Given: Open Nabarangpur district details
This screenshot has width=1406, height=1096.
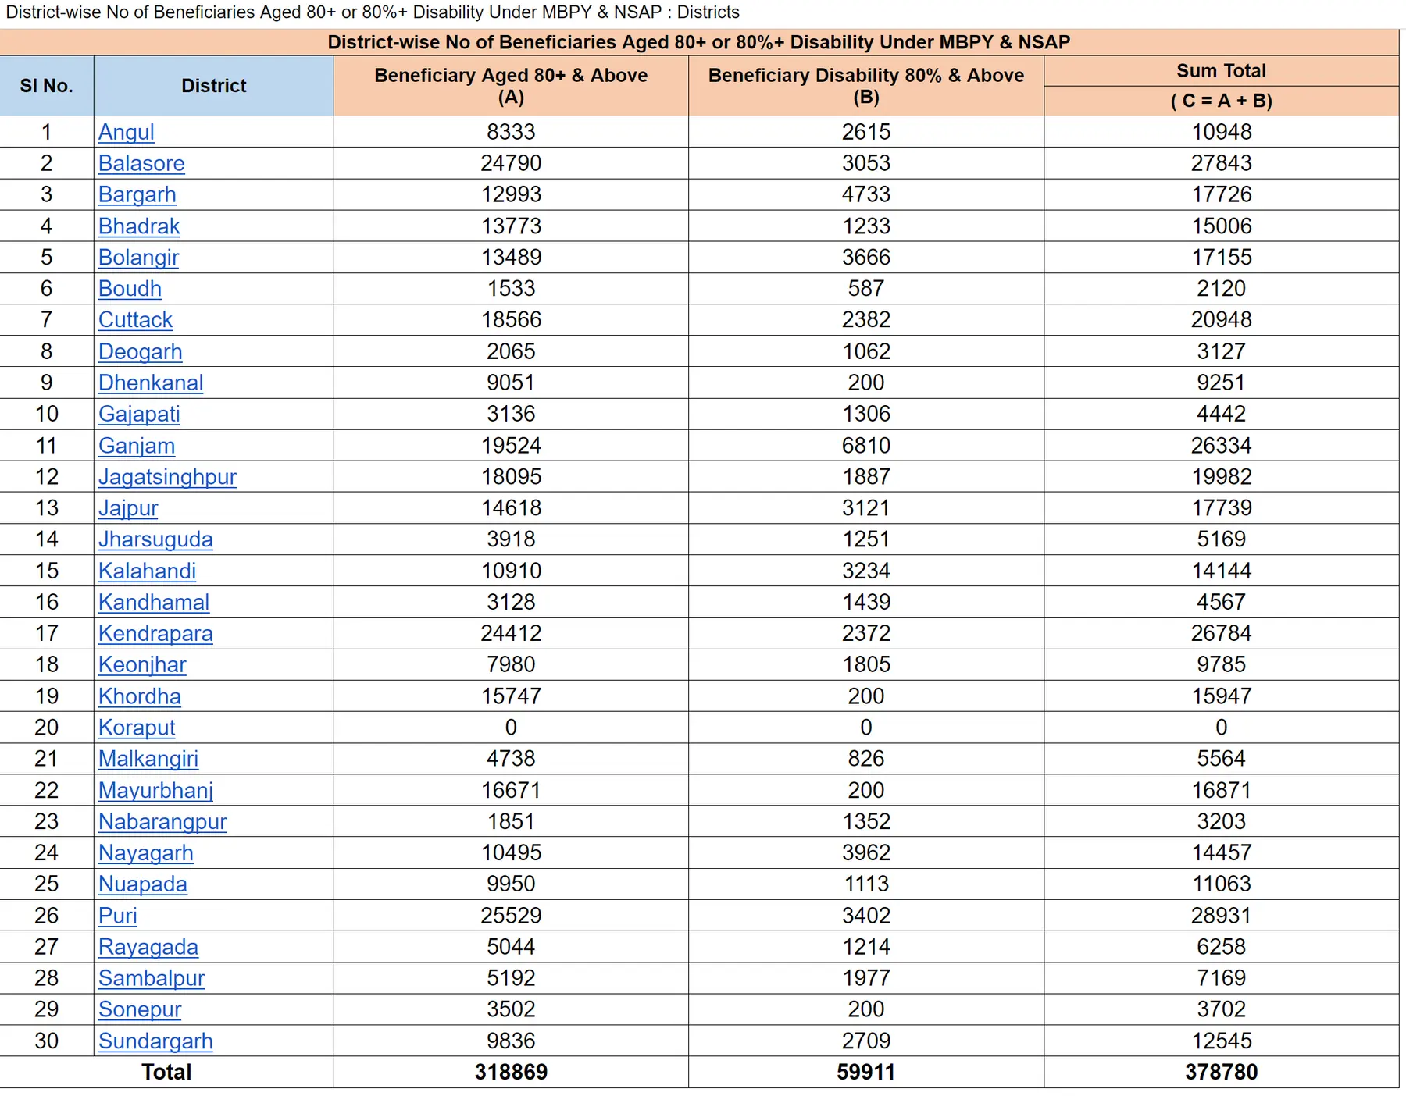Looking at the screenshot, I should point(162,822).
